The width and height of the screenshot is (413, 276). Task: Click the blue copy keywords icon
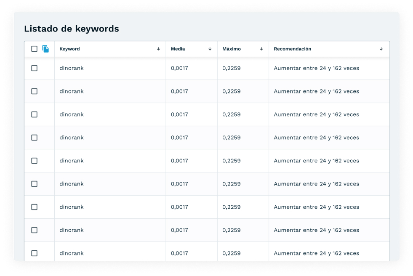[x=45, y=49]
